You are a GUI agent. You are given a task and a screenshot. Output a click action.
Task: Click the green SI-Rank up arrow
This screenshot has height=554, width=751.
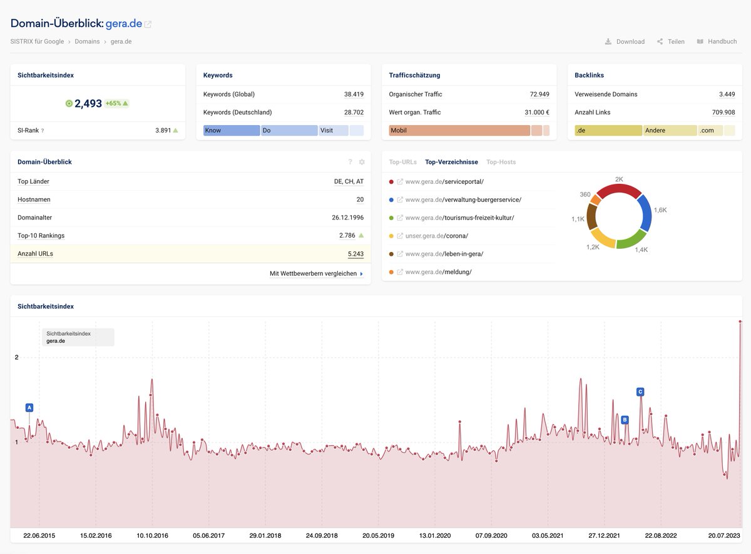coord(175,131)
